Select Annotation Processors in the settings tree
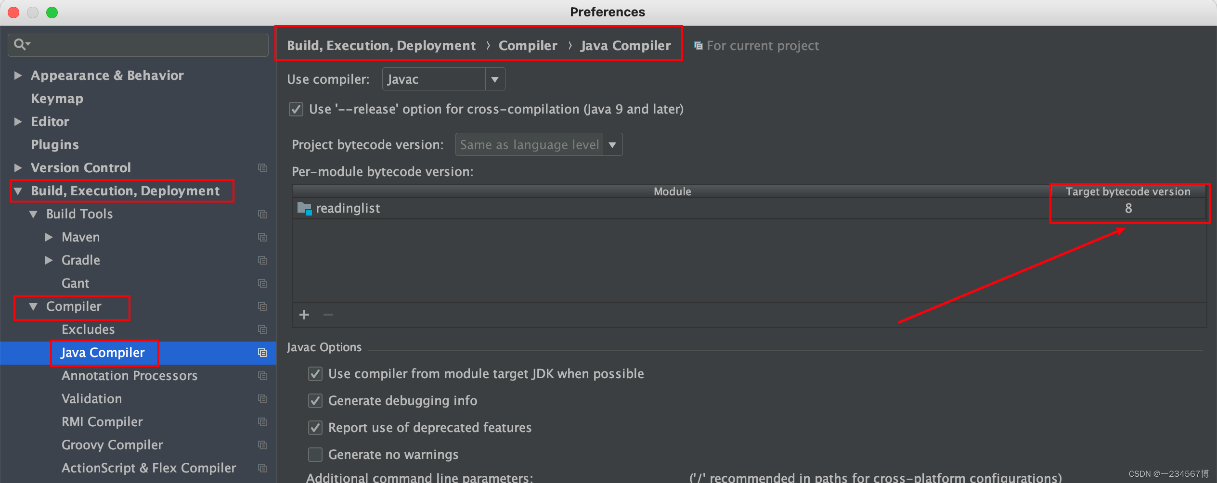This screenshot has height=483, width=1217. (x=129, y=376)
